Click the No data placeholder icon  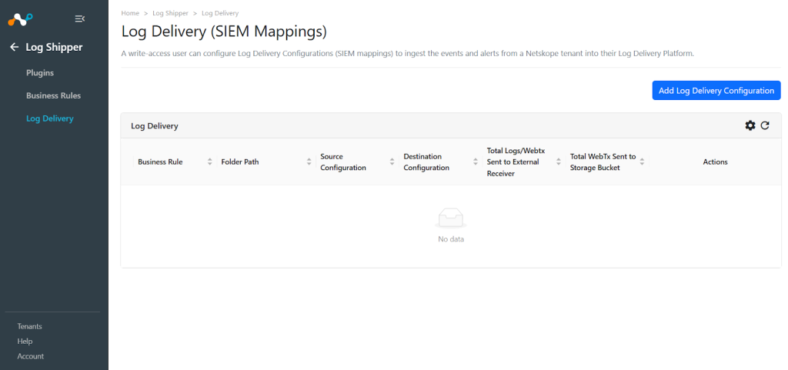tap(451, 219)
